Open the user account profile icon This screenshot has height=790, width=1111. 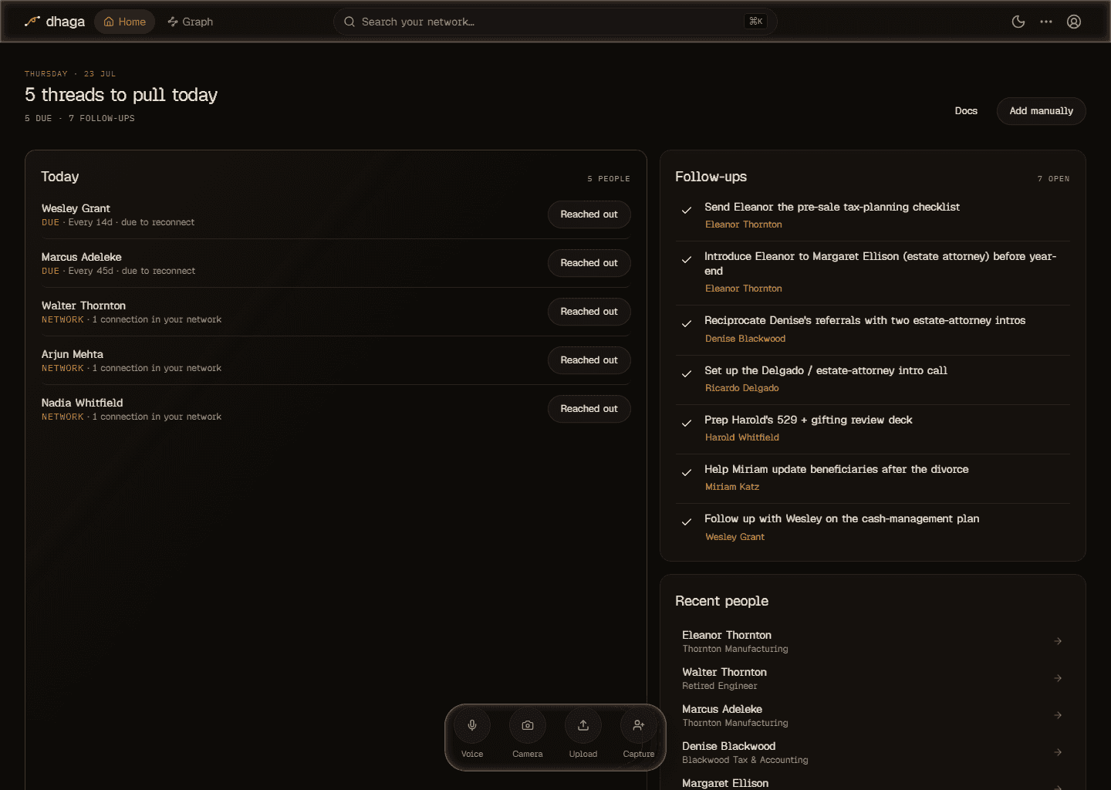click(x=1074, y=22)
